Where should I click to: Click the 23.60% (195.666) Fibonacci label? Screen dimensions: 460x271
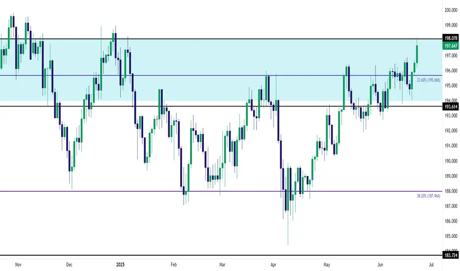pos(428,80)
